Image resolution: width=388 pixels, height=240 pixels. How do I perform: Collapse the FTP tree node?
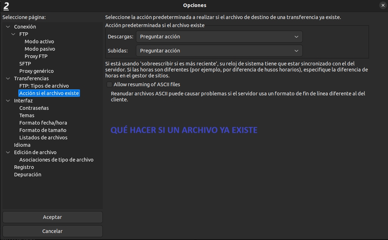(13, 34)
